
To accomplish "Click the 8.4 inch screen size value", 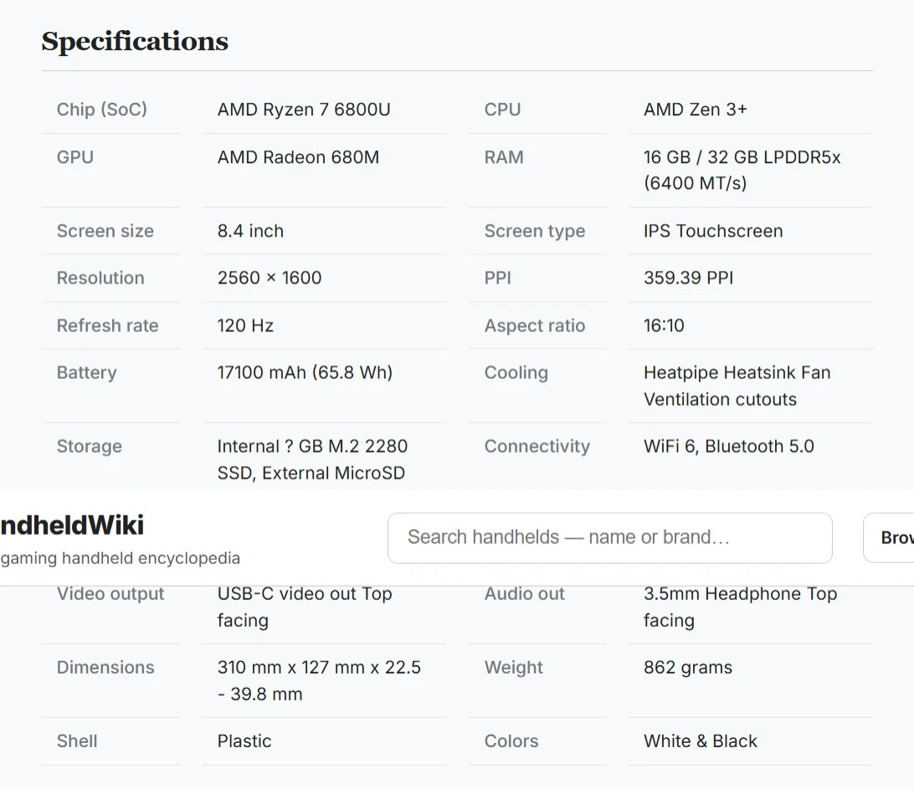I will click(250, 231).
